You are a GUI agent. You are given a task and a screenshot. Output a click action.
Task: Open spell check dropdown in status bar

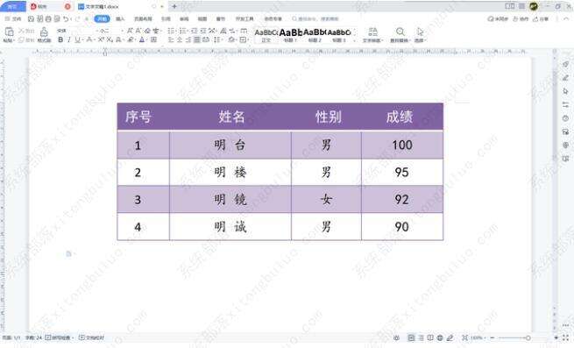(60, 337)
